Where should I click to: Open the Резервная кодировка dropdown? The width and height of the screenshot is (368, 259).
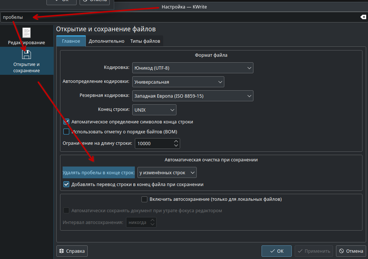pyautogui.click(x=193, y=96)
